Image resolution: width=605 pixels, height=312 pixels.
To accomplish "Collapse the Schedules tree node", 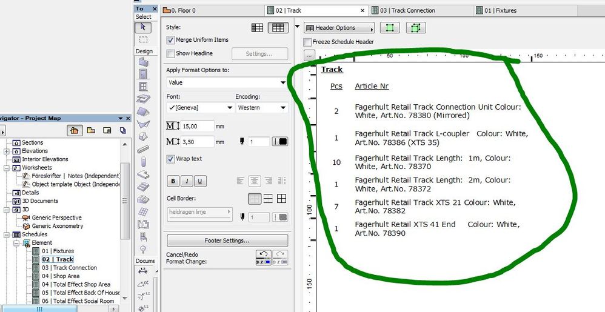I will tap(7, 234).
